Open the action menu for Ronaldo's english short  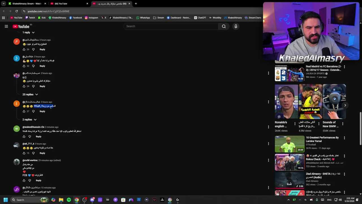295,124
